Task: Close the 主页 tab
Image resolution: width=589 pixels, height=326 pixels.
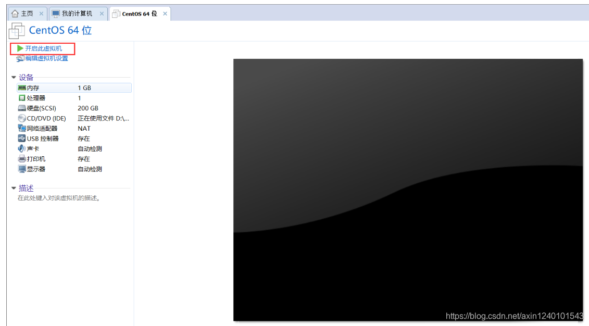Action: [x=41, y=14]
